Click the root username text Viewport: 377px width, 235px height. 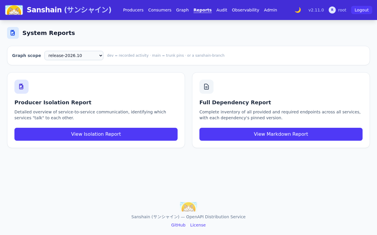(342, 10)
